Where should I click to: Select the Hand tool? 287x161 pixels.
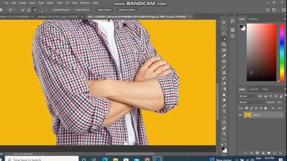(x=224, y=128)
